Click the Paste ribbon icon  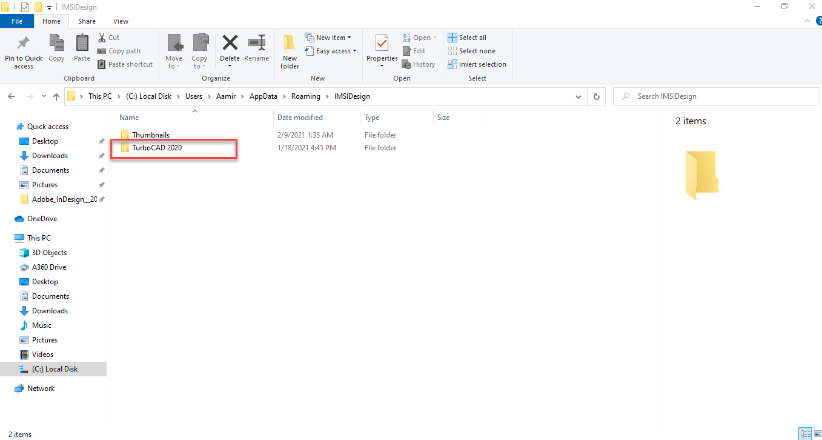(x=82, y=43)
